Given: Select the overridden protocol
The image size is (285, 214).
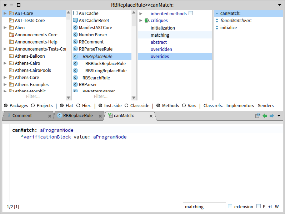Looking at the screenshot, I should tap(175, 49).
